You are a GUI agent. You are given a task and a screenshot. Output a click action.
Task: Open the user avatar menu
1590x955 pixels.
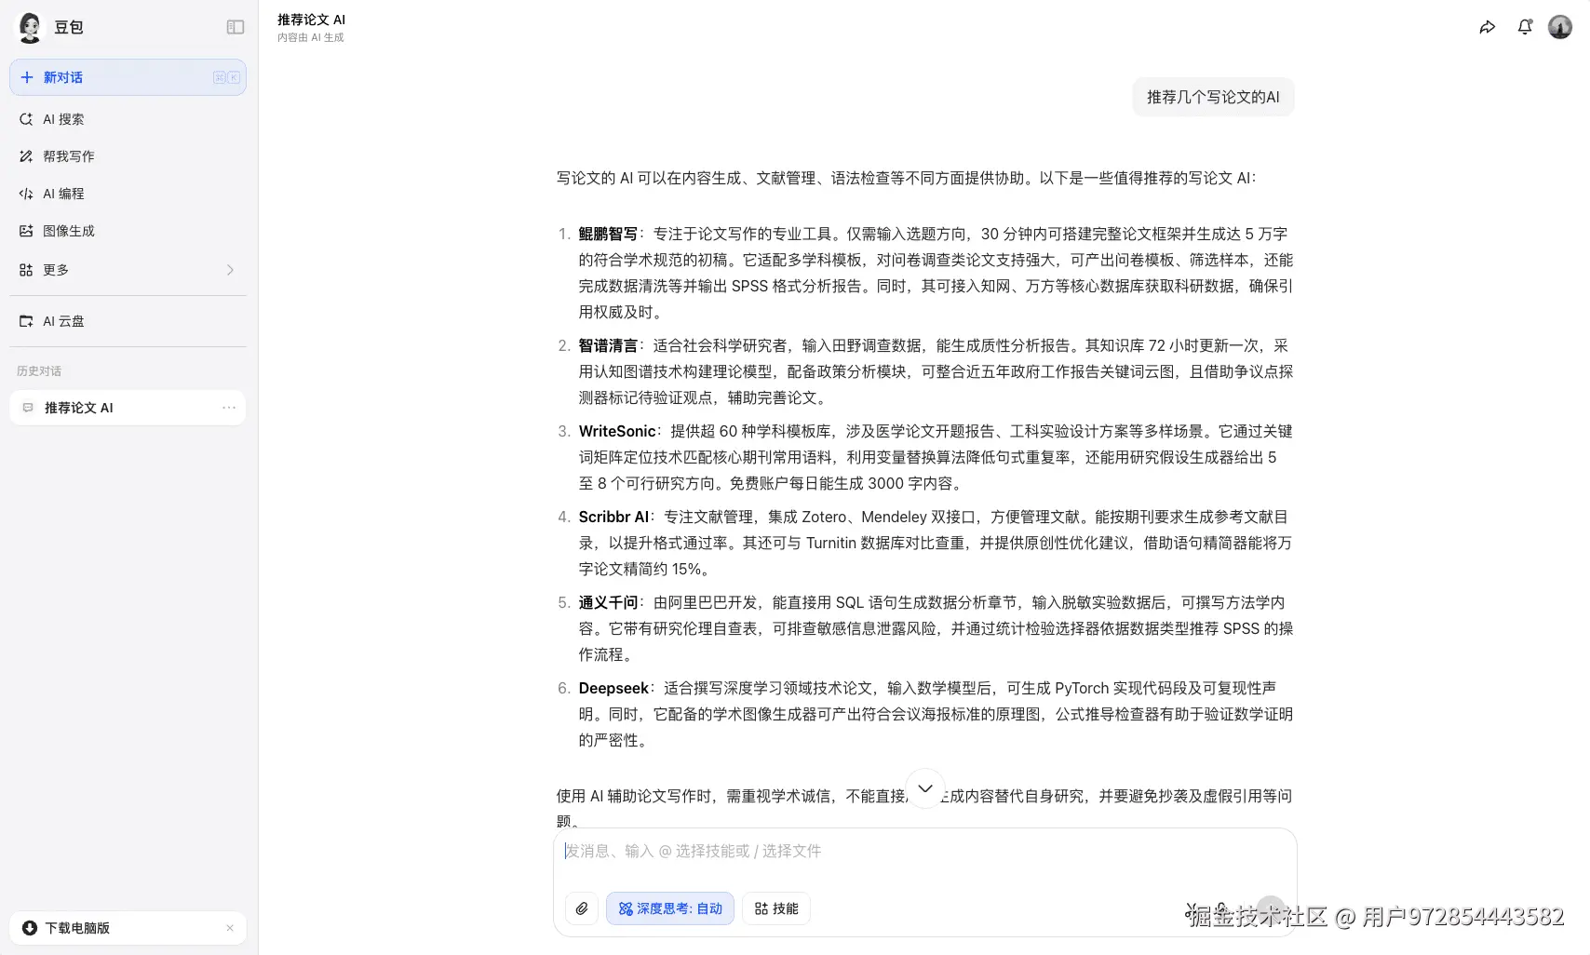click(1558, 26)
